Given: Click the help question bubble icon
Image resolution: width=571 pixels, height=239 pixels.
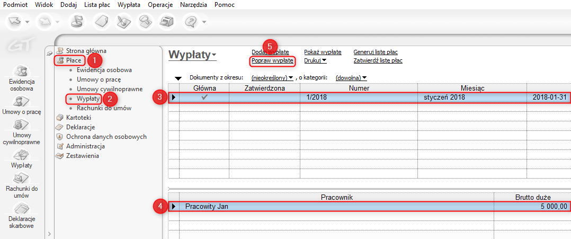Looking at the screenshot, I should [191, 22].
